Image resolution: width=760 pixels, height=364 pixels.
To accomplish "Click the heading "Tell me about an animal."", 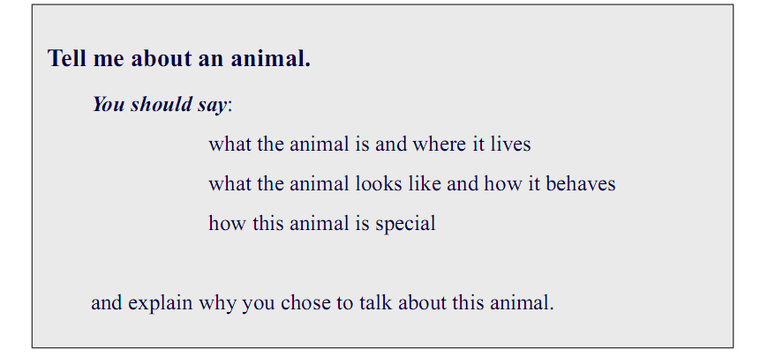I will (179, 58).
